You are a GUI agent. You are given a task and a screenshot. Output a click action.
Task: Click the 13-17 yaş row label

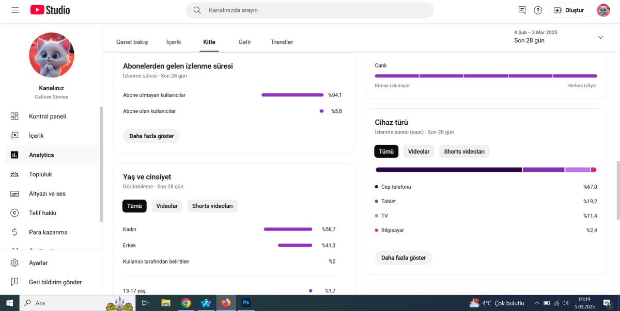[x=134, y=291]
